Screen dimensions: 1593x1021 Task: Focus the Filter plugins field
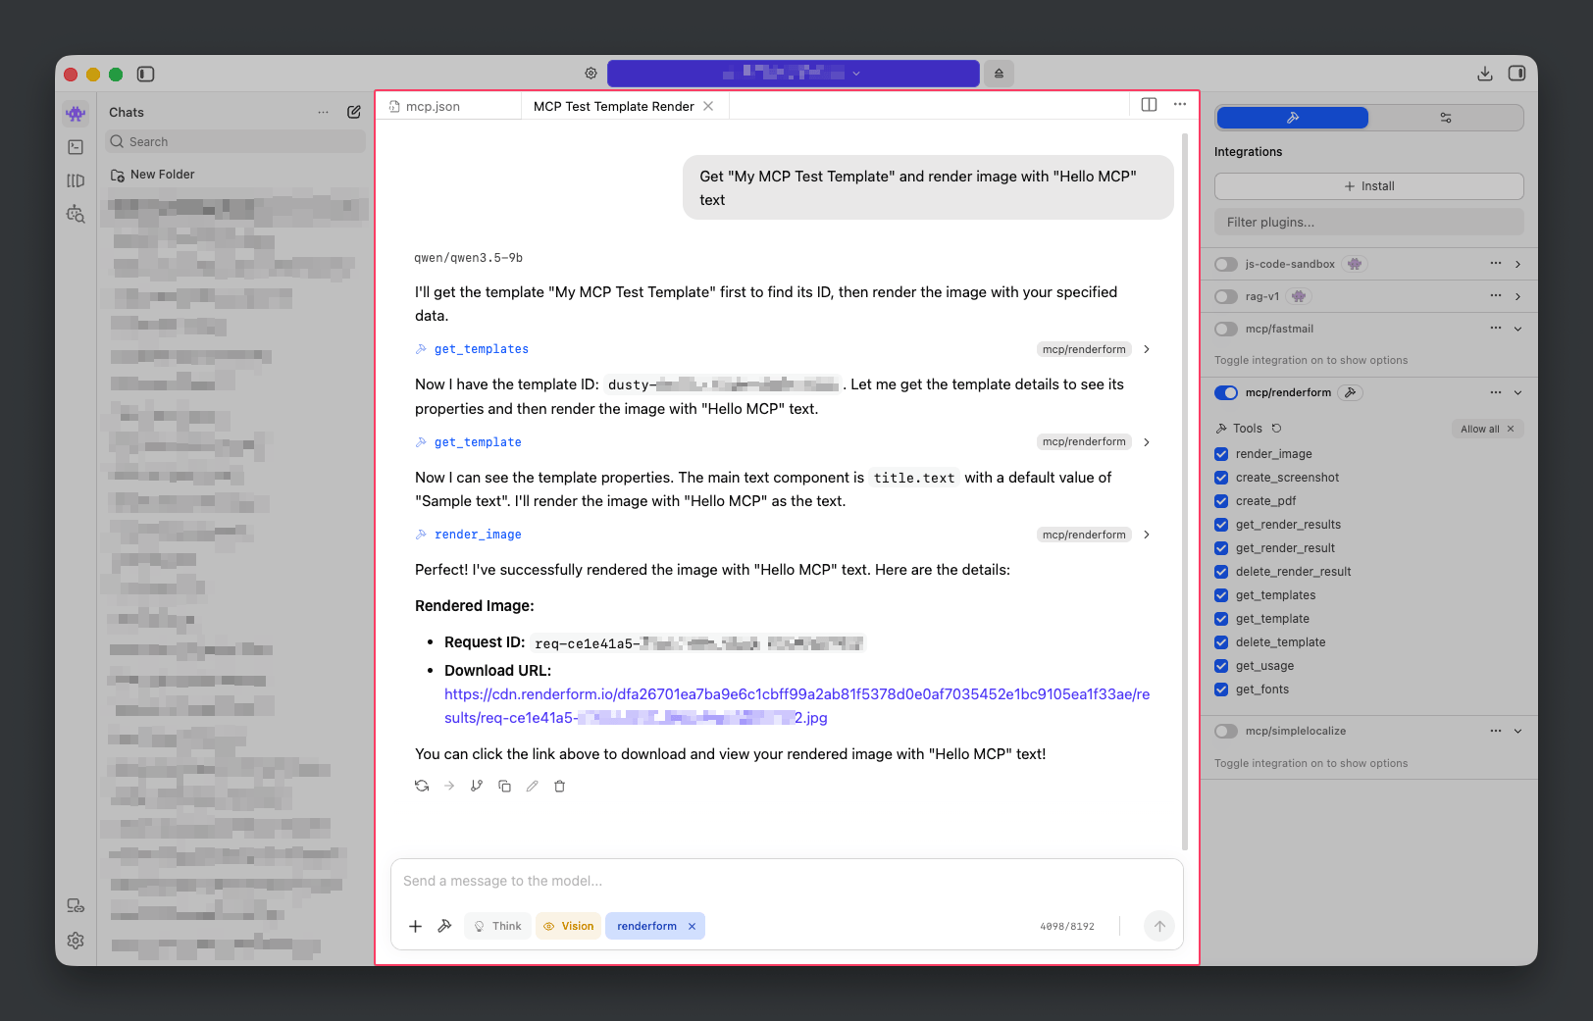[x=1369, y=222]
